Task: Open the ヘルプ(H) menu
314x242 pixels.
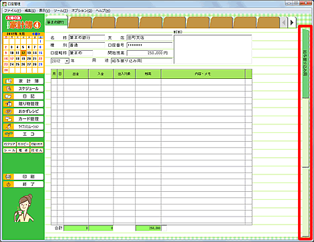Action: click(x=103, y=11)
